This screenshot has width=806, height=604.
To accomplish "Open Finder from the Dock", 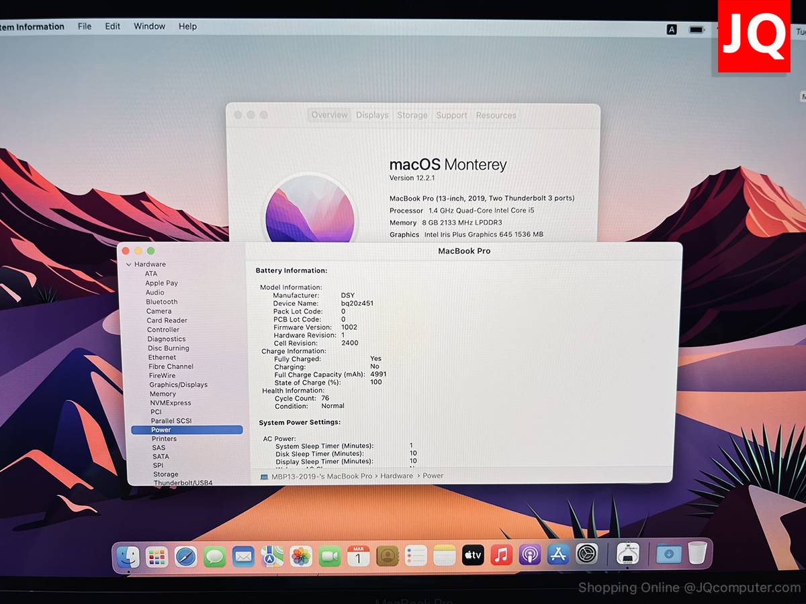I will 128,556.
